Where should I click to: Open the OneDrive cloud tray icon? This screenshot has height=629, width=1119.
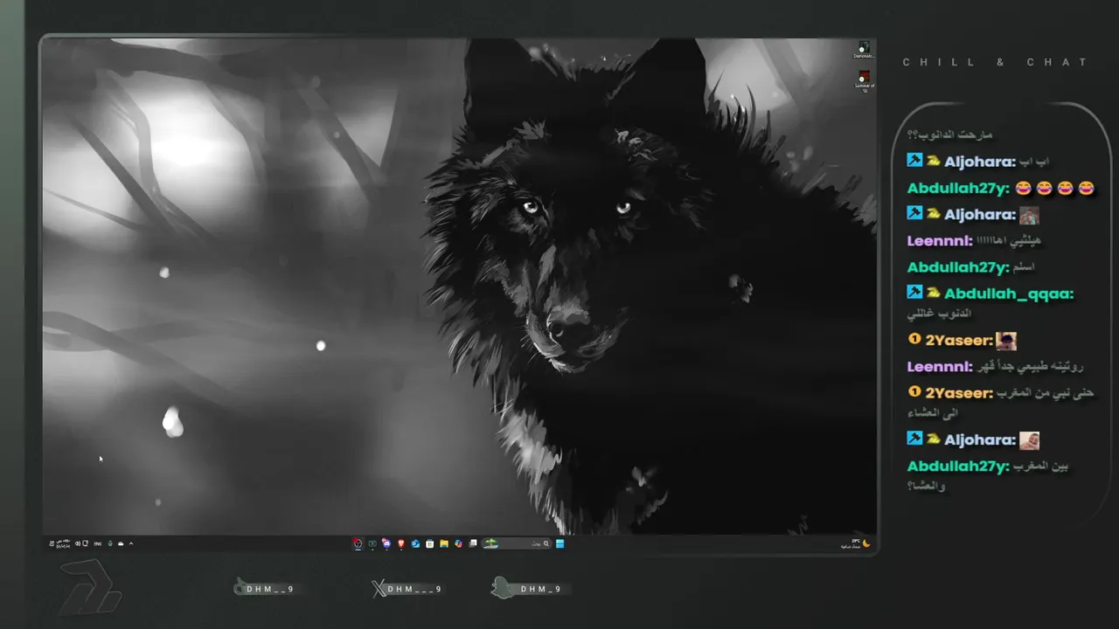pos(121,543)
